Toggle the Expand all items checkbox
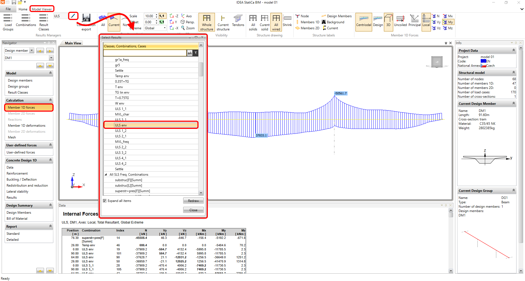The width and height of the screenshot is (525, 281). (105, 201)
